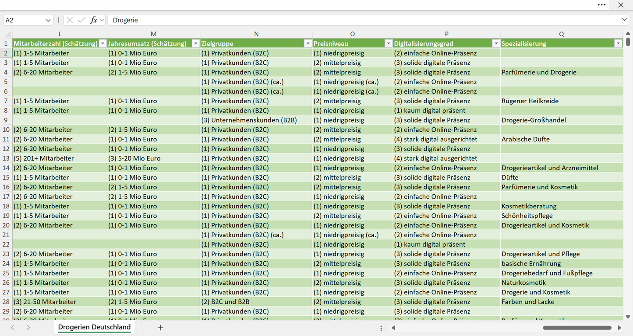The height and width of the screenshot is (336, 633).
Task: Click cell 'Naturkosmetik'
Action: [x=562, y=283]
